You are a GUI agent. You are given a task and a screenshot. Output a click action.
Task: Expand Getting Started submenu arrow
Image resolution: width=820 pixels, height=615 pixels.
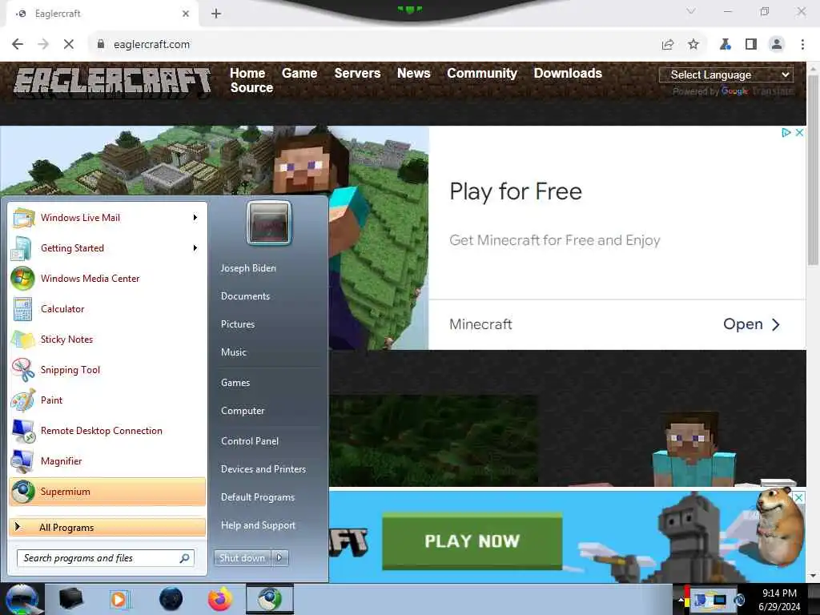(x=195, y=248)
